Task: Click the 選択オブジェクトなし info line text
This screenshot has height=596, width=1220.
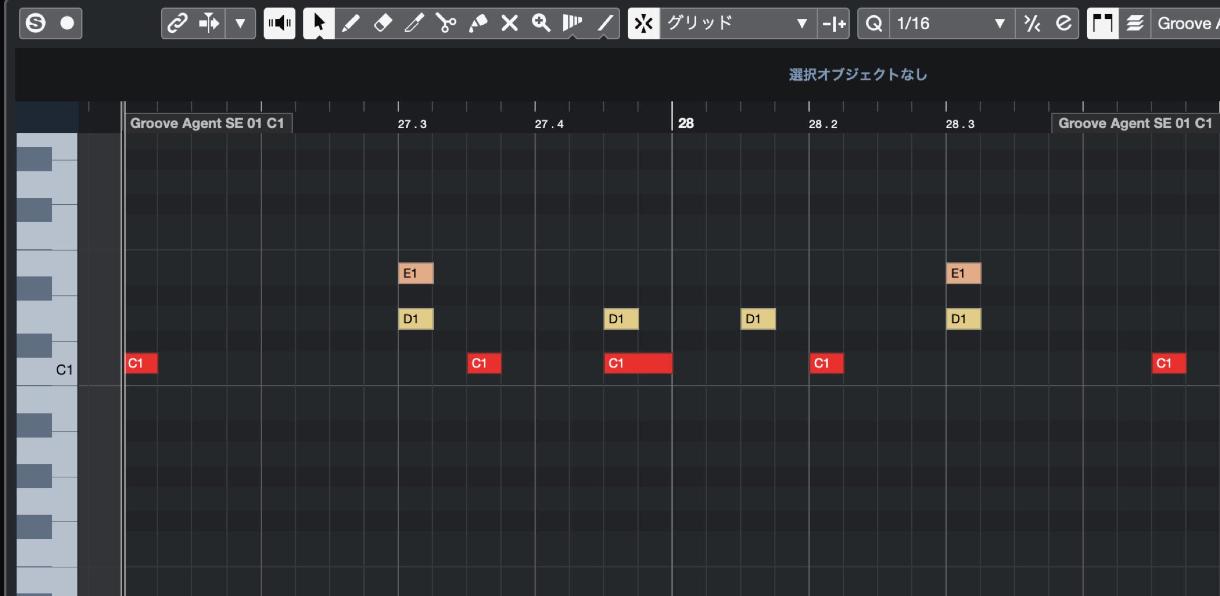Action: point(858,74)
